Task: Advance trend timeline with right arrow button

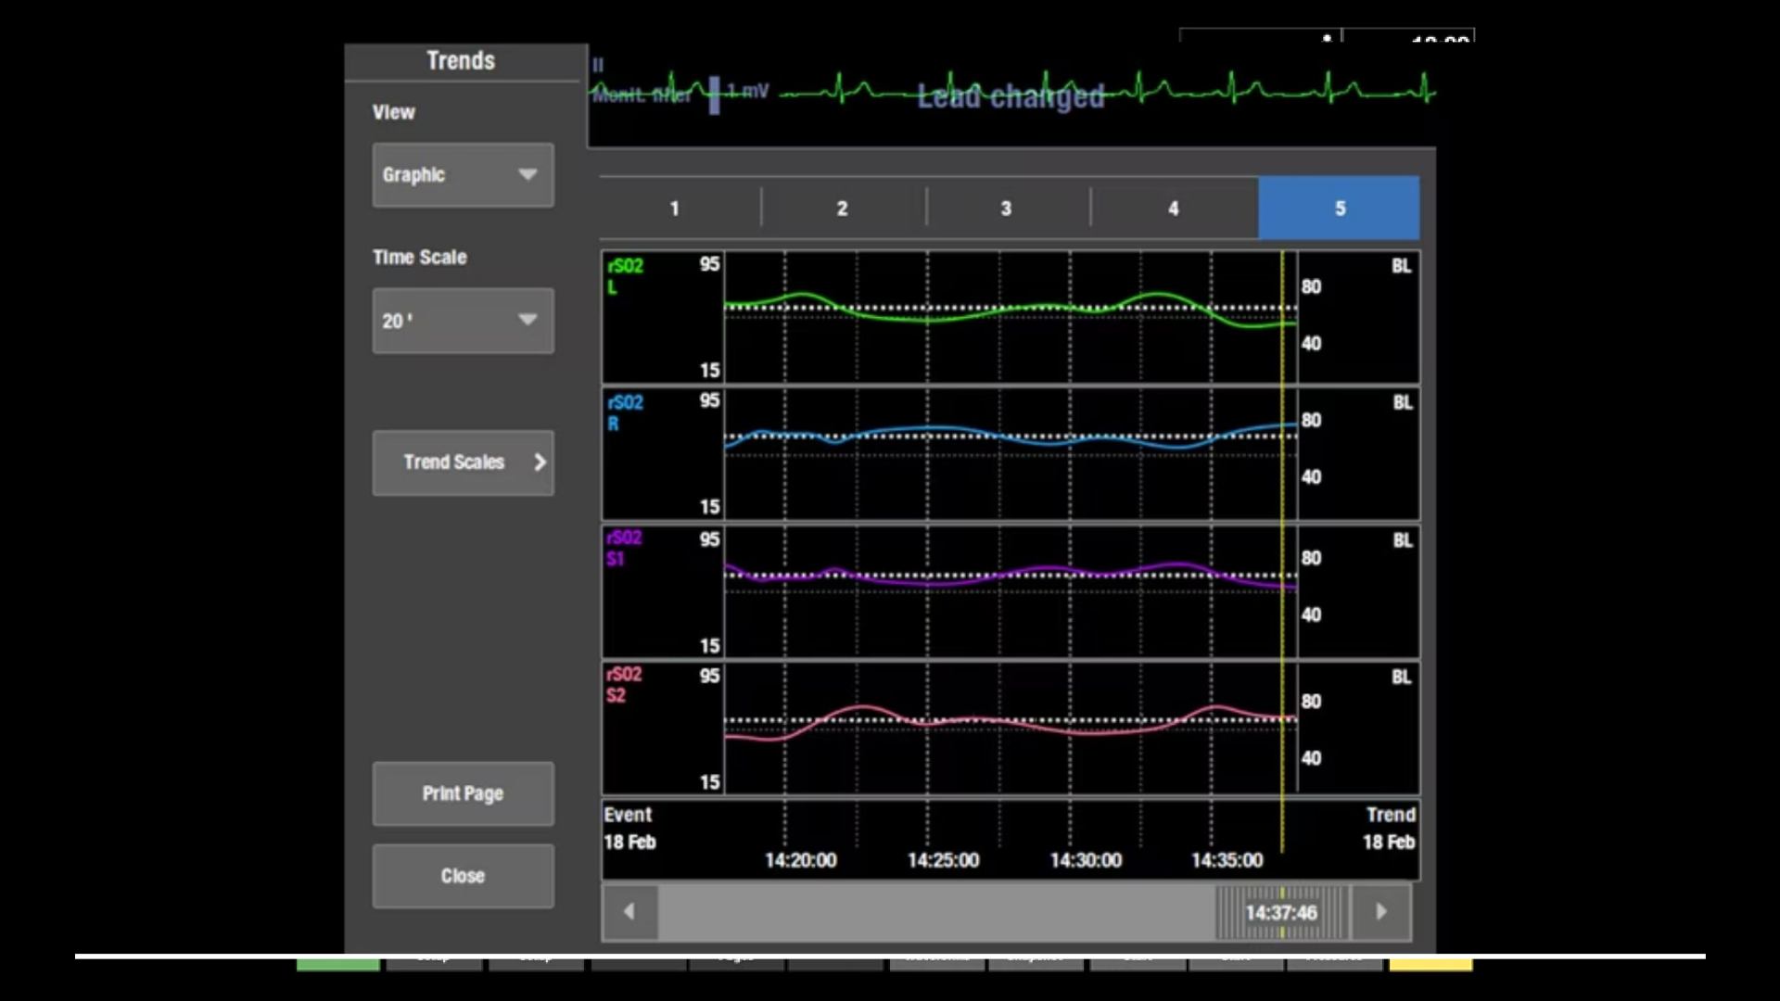Action: [x=1380, y=912]
